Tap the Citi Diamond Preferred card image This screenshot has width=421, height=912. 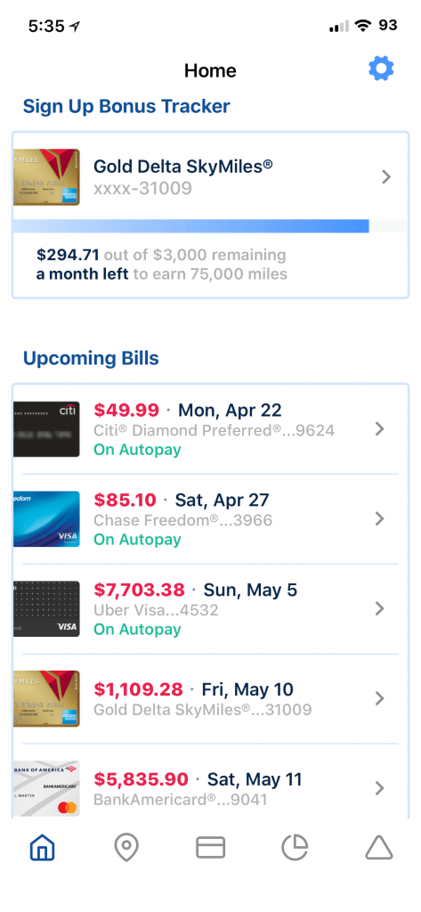point(46,428)
